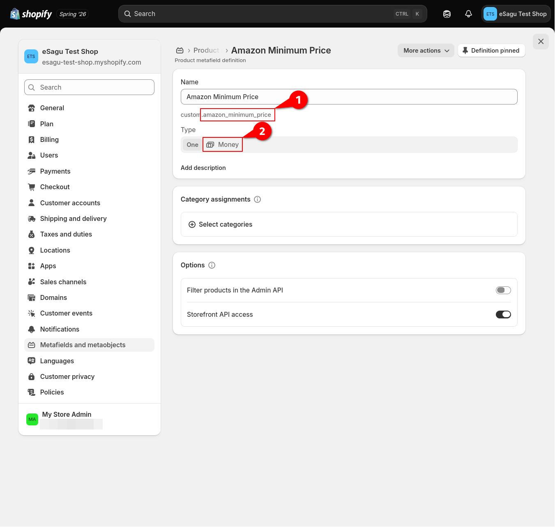This screenshot has height=527, width=555.
Task: Click the Users settings label
Action: click(x=49, y=156)
